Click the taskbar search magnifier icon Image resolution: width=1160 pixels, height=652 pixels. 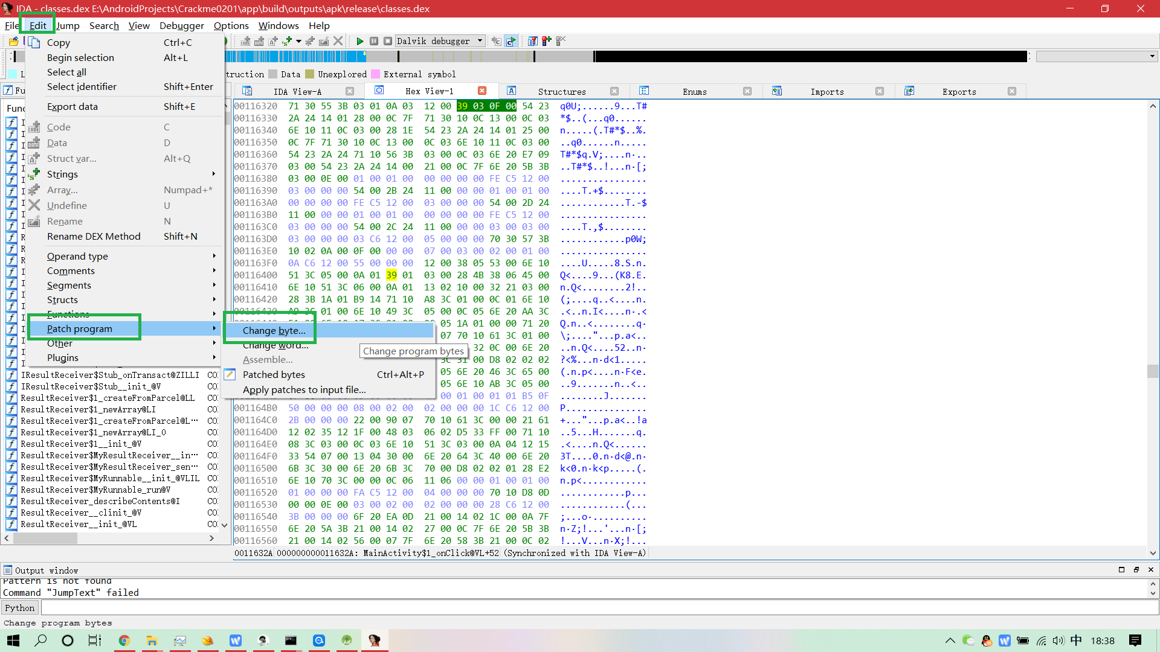tap(40, 641)
